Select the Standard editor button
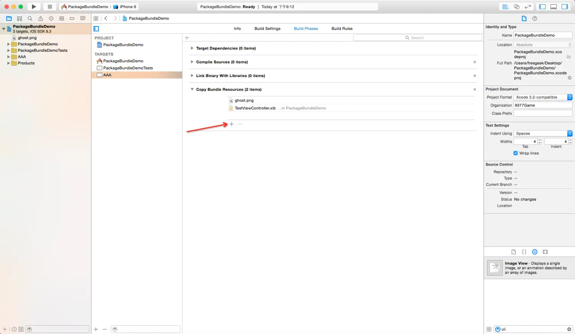Image resolution: width=575 pixels, height=334 pixels. [505, 7]
